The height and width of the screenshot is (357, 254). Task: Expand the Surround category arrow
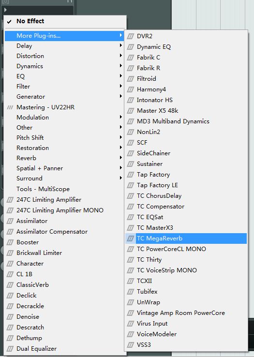point(121,178)
